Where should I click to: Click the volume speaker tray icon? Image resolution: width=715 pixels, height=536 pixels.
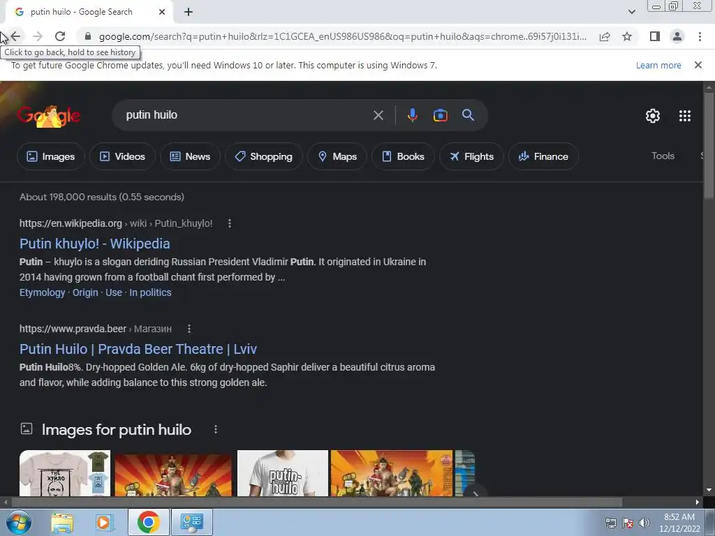point(644,523)
